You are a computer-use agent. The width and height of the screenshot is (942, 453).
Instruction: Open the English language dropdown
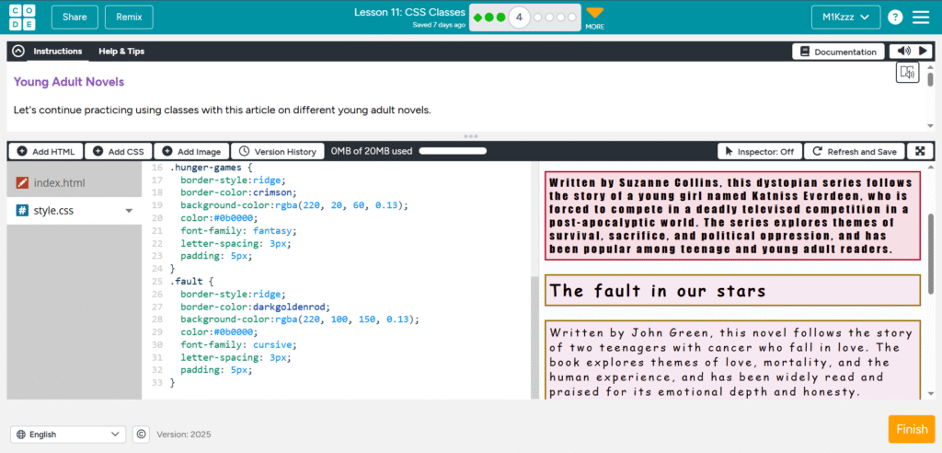(x=68, y=434)
